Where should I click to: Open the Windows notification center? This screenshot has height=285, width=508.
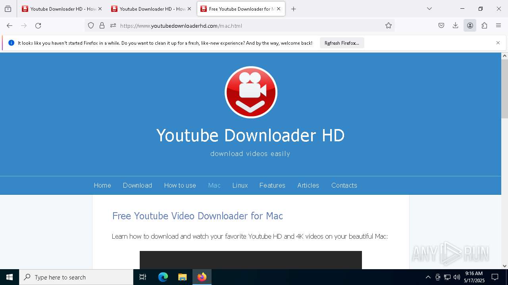tap(495, 277)
